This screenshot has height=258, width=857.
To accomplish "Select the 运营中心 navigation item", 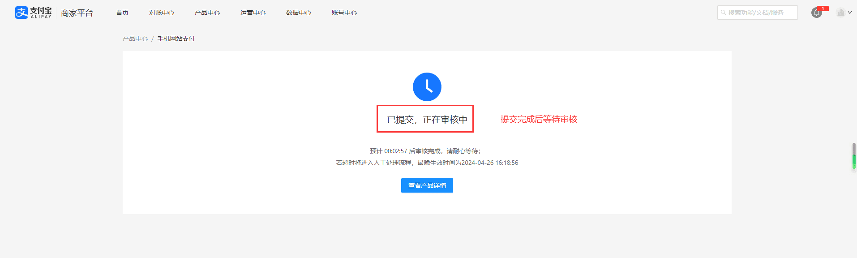I will pos(253,13).
